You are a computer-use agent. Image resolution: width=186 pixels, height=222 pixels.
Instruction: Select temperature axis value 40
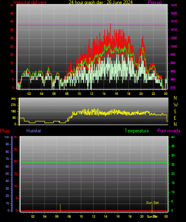coord(173,137)
